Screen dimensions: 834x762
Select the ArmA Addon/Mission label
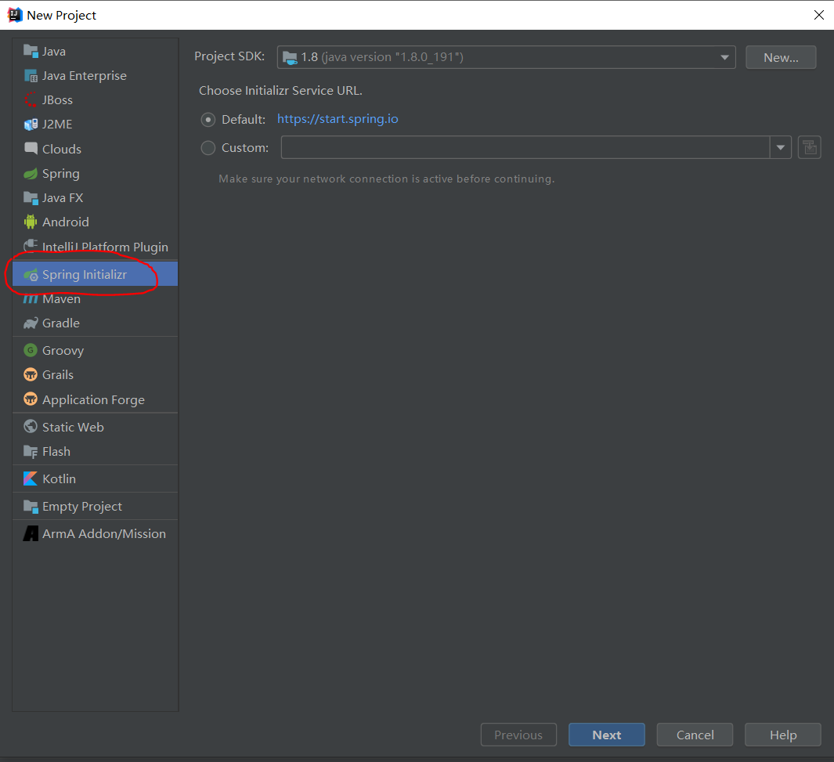point(104,533)
